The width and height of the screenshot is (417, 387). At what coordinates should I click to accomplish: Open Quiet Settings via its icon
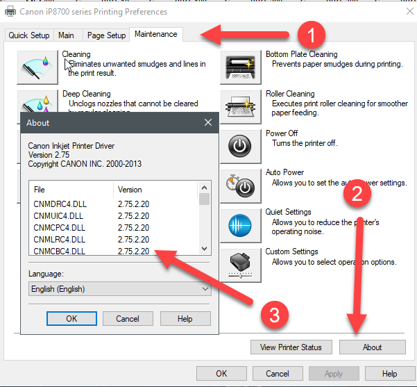coord(241,226)
